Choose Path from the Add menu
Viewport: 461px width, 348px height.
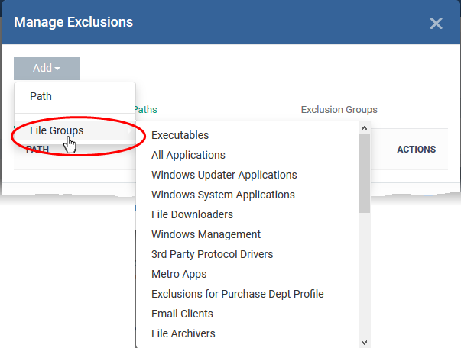75,96
